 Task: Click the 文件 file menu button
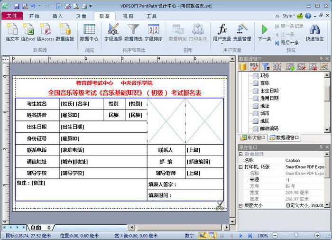click(12, 16)
